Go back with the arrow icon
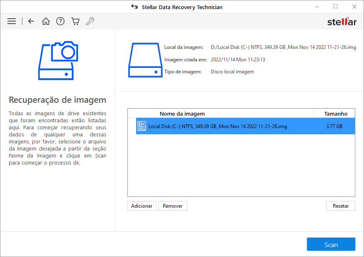Viewport: 364px width, 257px height. tap(31, 21)
